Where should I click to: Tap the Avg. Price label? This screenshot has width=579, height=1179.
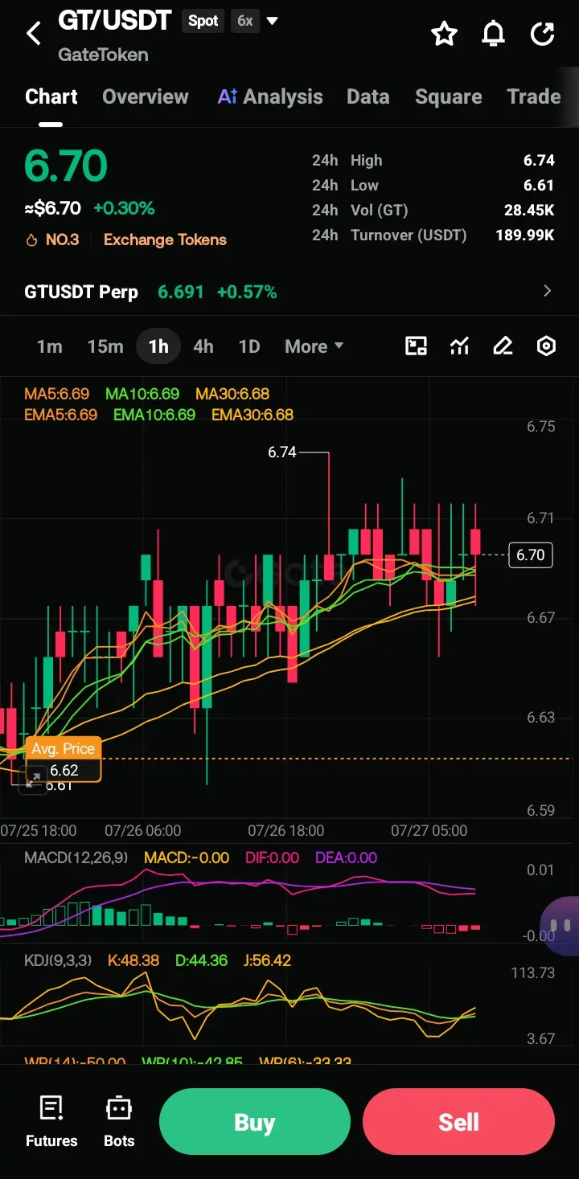click(x=64, y=748)
